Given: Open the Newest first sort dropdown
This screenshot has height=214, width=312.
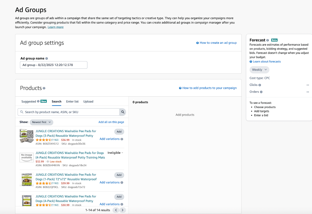Looking at the screenshot, I should (x=41, y=122).
